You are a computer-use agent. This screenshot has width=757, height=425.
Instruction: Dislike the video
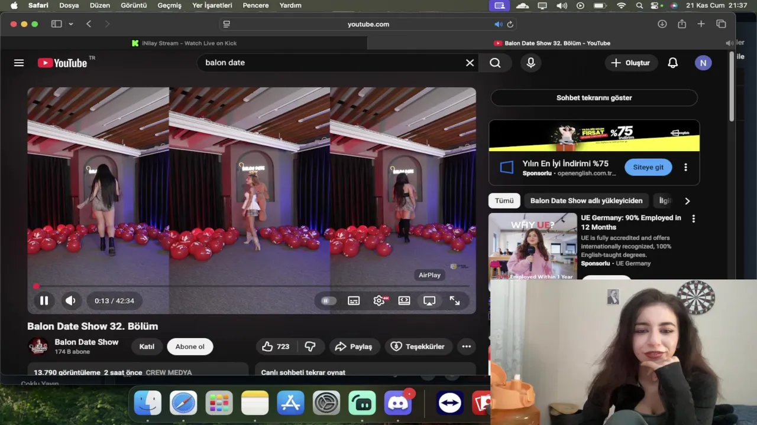click(310, 346)
